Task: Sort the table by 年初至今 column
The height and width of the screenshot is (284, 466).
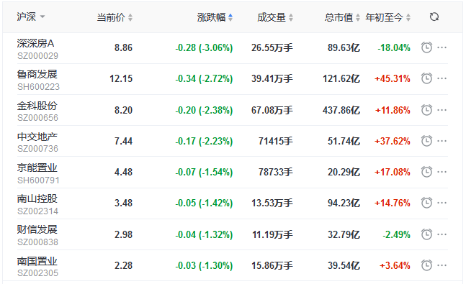Action: (x=387, y=17)
